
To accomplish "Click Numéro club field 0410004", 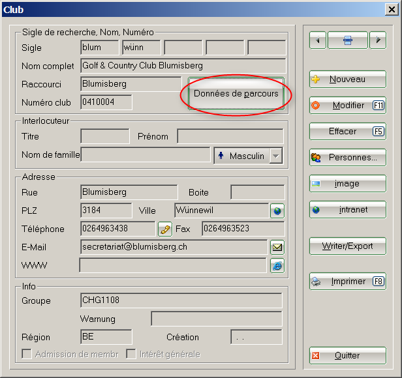I will coord(106,102).
